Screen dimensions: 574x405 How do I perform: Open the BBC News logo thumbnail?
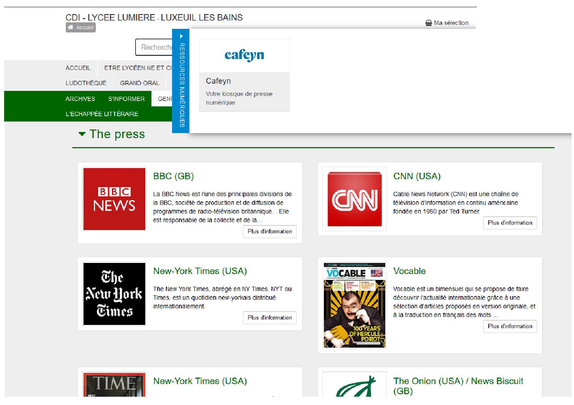pos(114,199)
